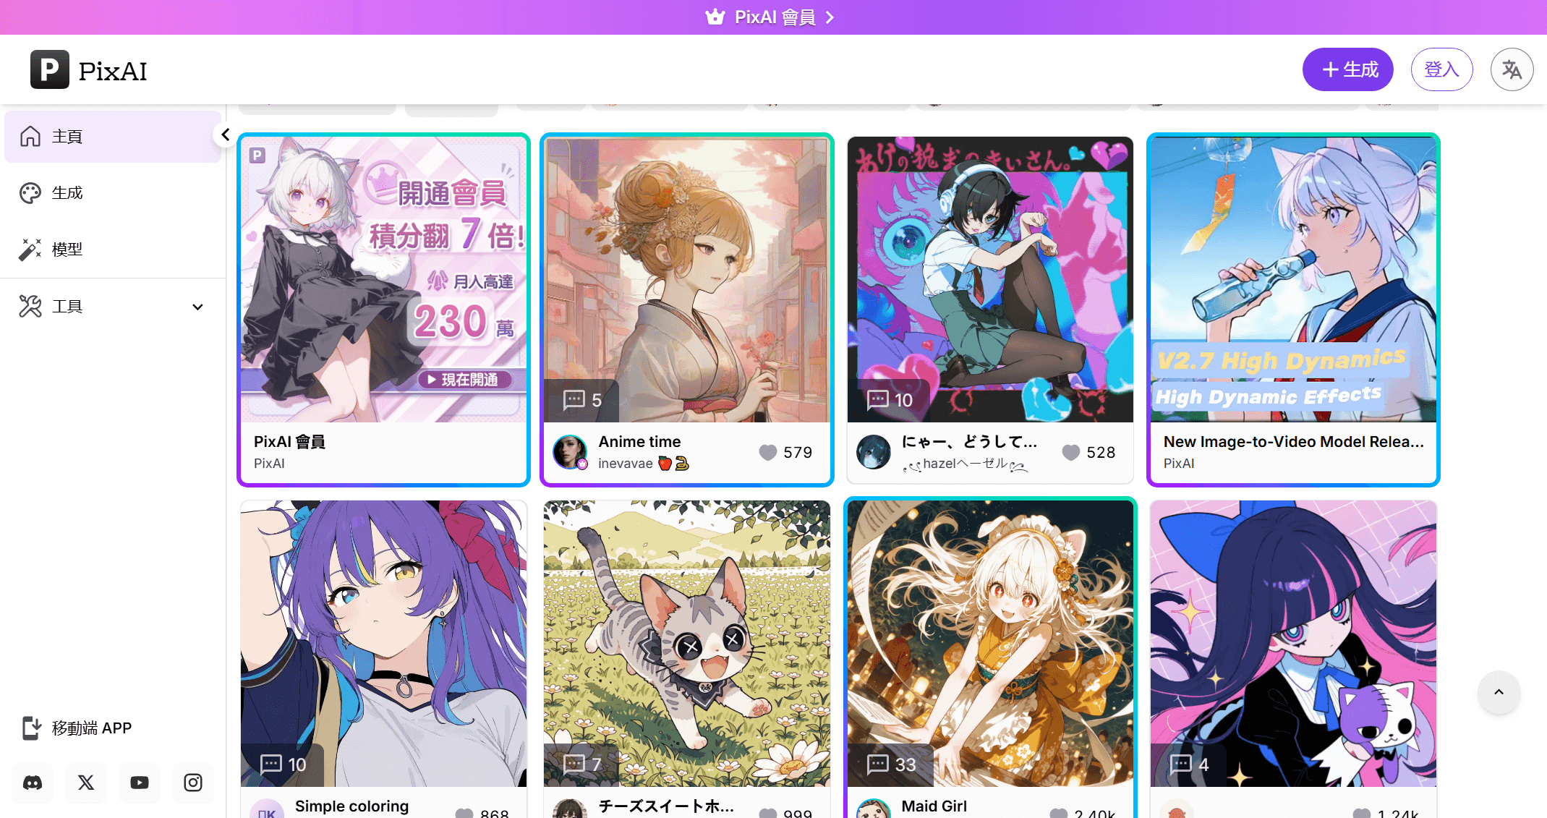Open the PixAI 會員 top banner
Viewport: 1547px width, 818px height.
pyautogui.click(x=773, y=17)
